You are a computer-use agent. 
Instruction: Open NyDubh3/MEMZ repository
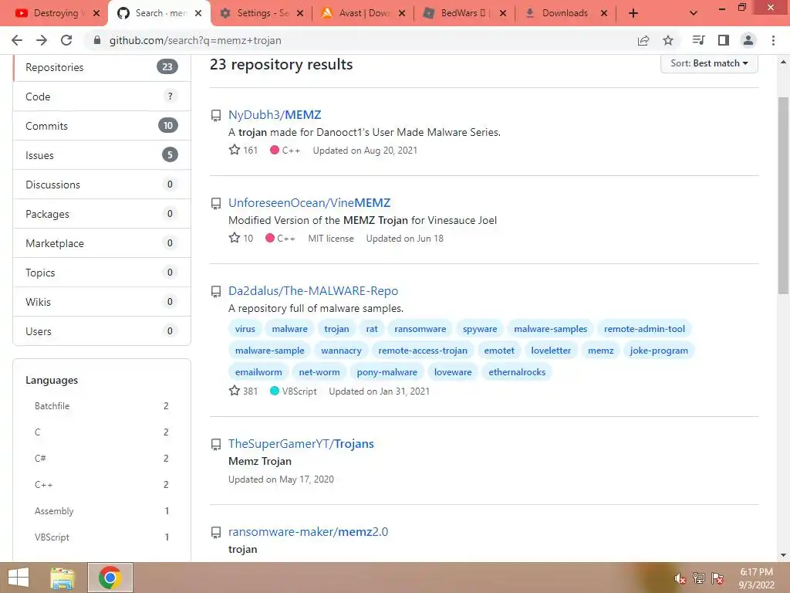point(275,114)
